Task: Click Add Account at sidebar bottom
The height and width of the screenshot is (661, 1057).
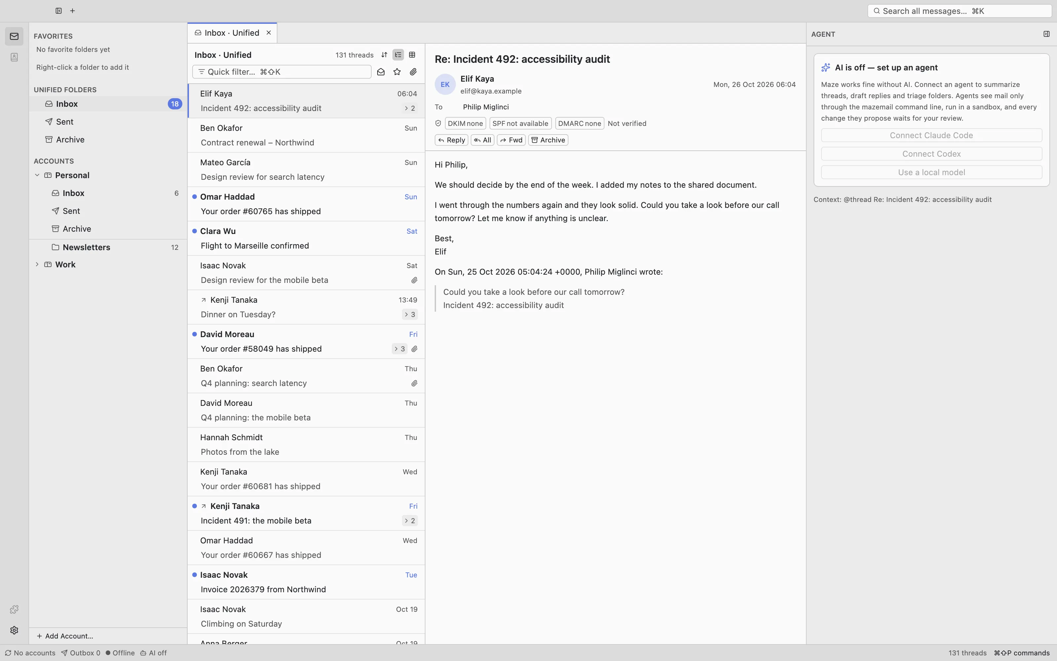Action: [x=65, y=636]
